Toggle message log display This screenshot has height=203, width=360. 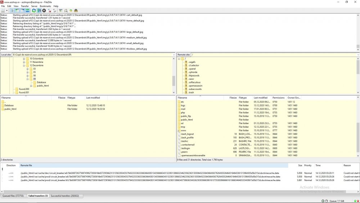(x=12, y=10)
